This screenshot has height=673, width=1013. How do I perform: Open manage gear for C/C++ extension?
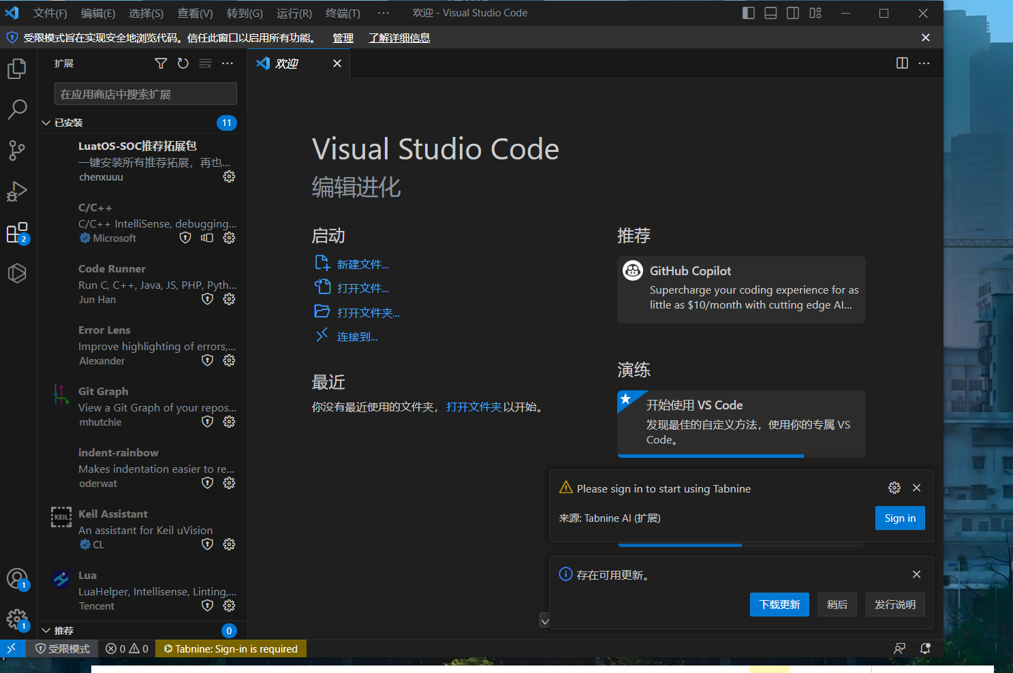(230, 238)
